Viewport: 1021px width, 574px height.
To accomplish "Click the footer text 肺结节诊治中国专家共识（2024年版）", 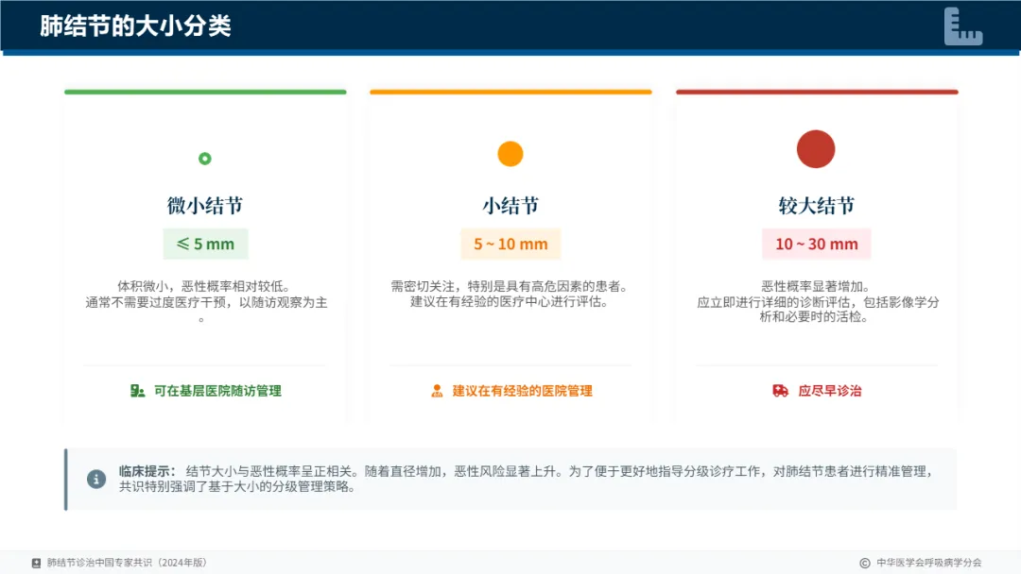I will coord(127,563).
